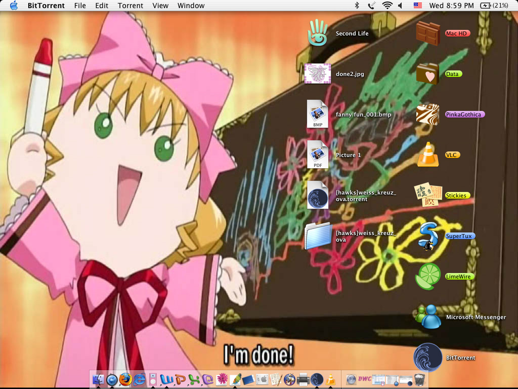The width and height of the screenshot is (518, 389).
Task: Select the BitTorrent icon on the desktop
Action: 428,358
